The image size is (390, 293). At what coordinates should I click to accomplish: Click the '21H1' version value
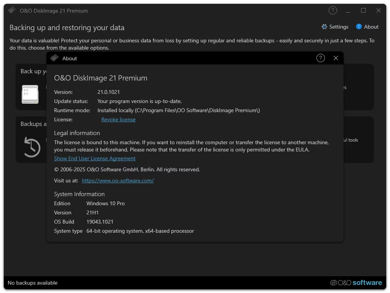(93, 213)
